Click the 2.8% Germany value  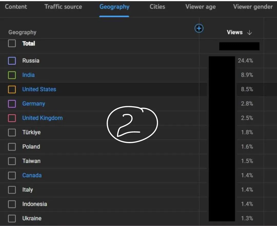coord(247,104)
